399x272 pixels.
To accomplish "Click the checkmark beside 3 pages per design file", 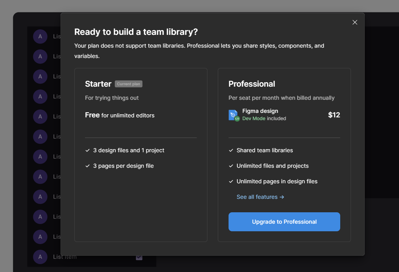I will click(x=87, y=166).
